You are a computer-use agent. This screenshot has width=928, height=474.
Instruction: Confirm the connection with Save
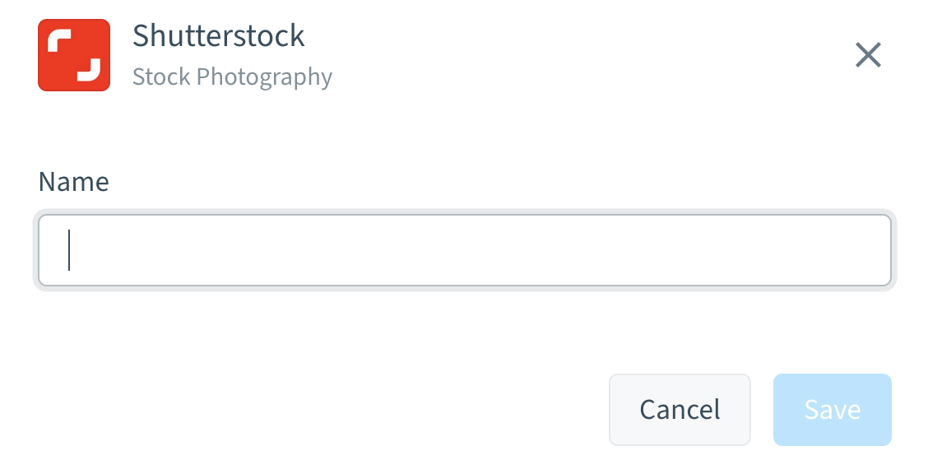click(832, 409)
